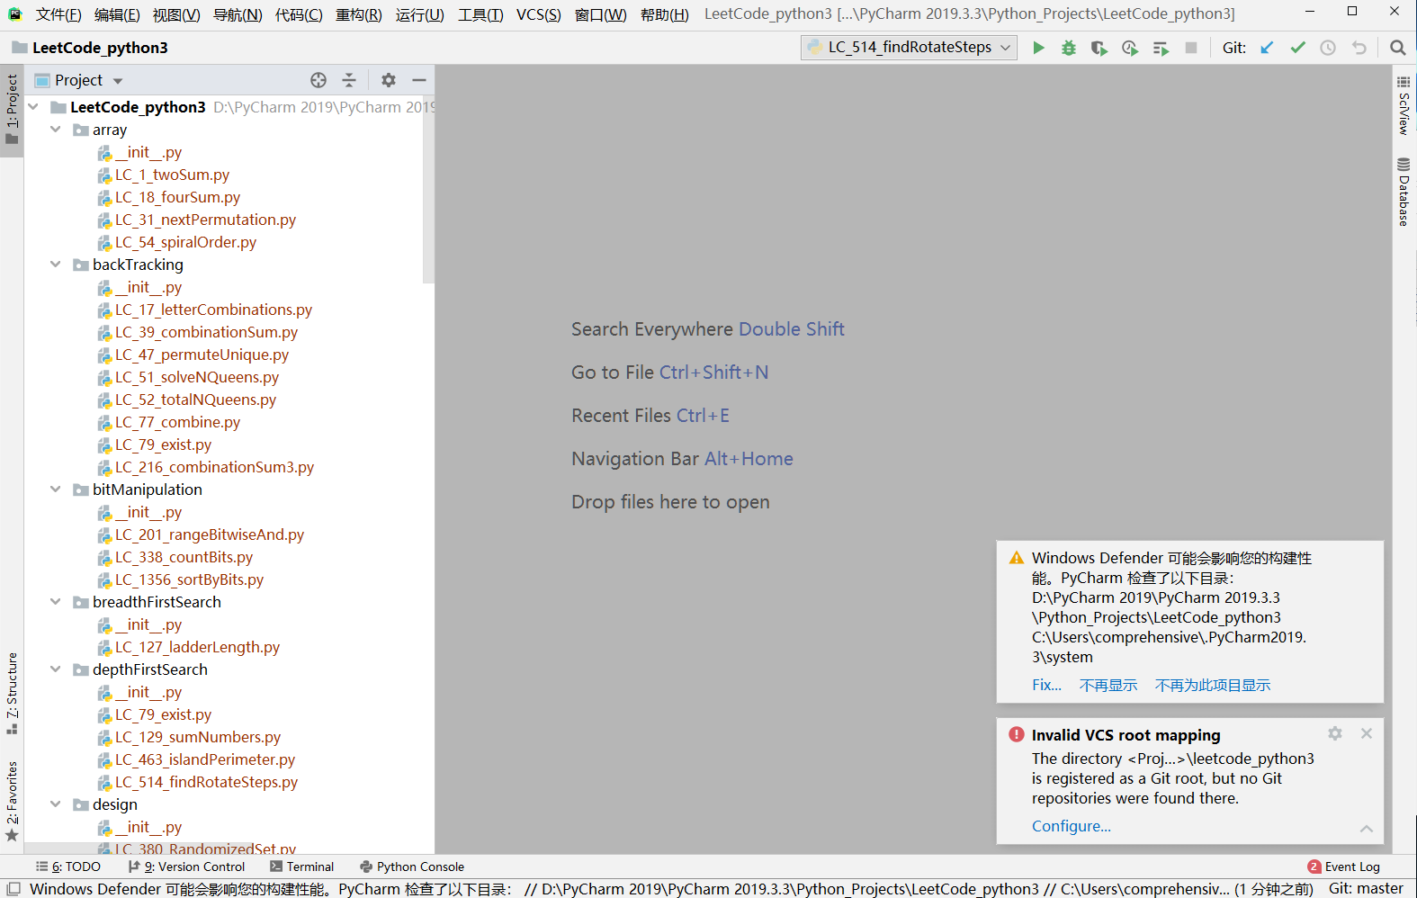The height and width of the screenshot is (898, 1417).
Task: Open the Event Log
Action: (x=1344, y=867)
